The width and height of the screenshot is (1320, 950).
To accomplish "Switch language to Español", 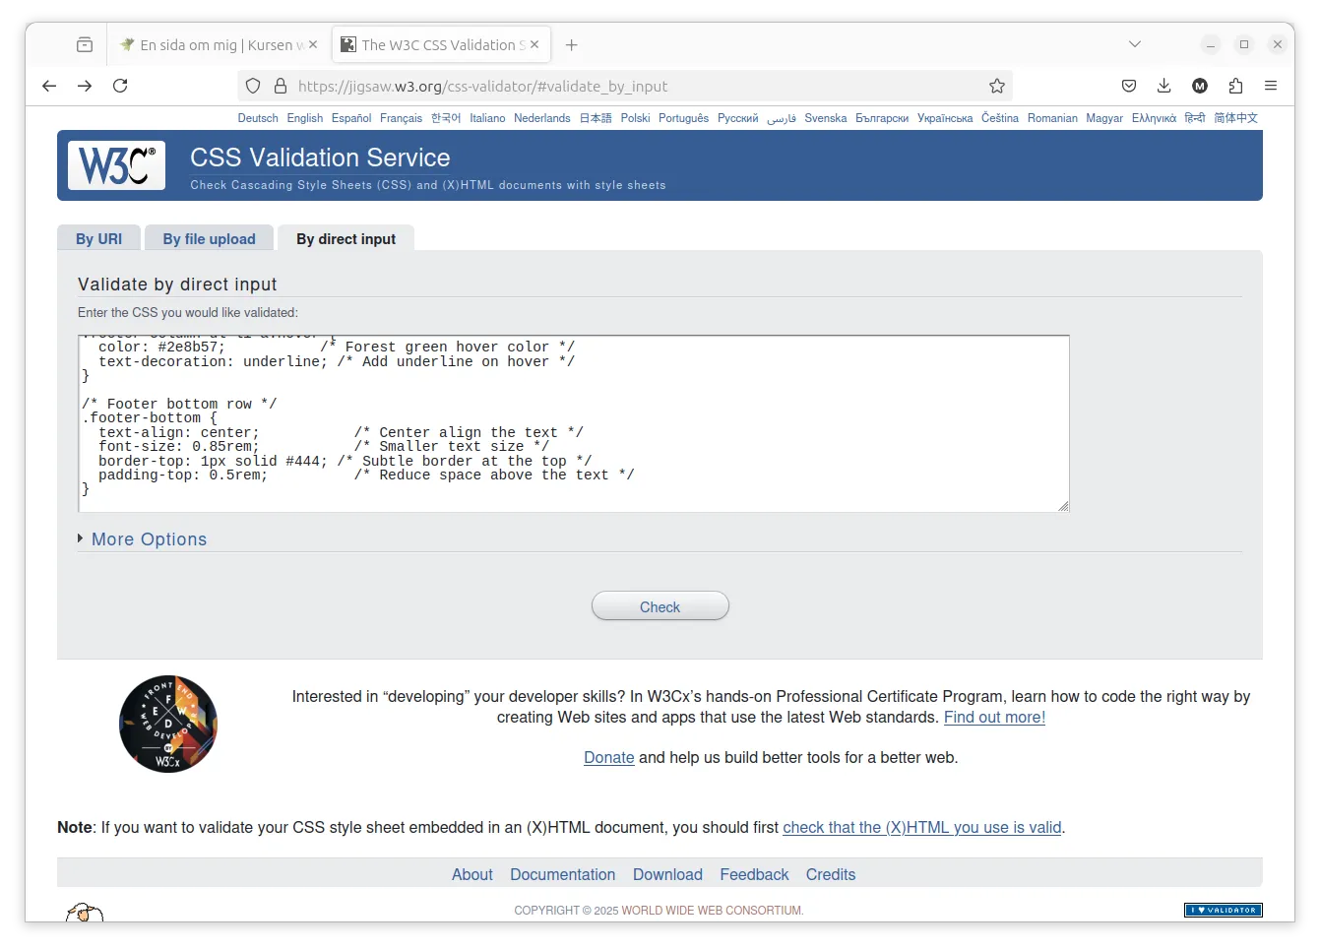I will point(351,118).
